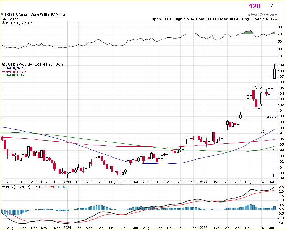
Task: Click the Open 106.68 value
Action: click(x=162, y=19)
